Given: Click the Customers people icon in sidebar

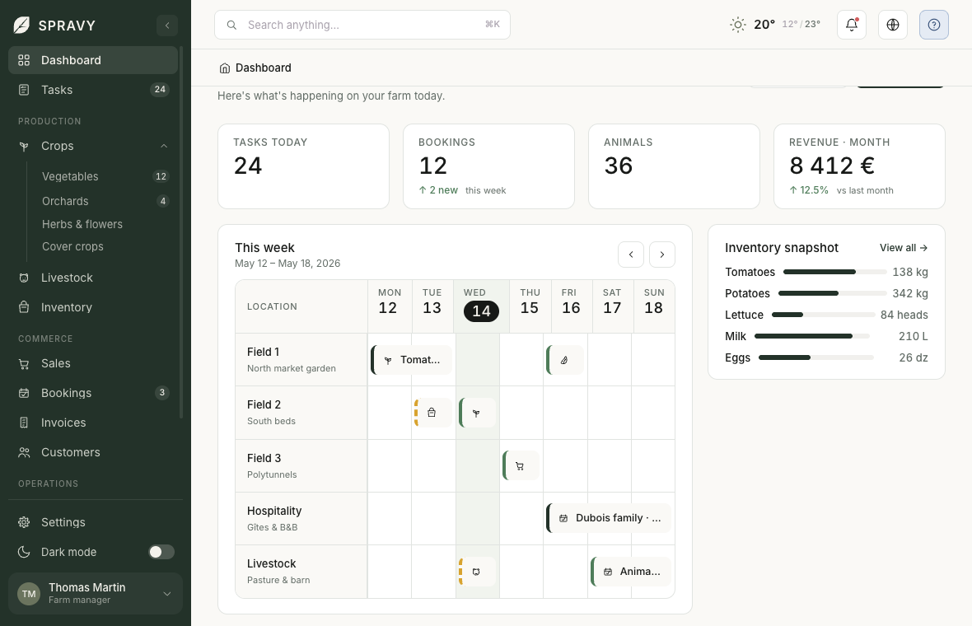Looking at the screenshot, I should [x=24, y=452].
